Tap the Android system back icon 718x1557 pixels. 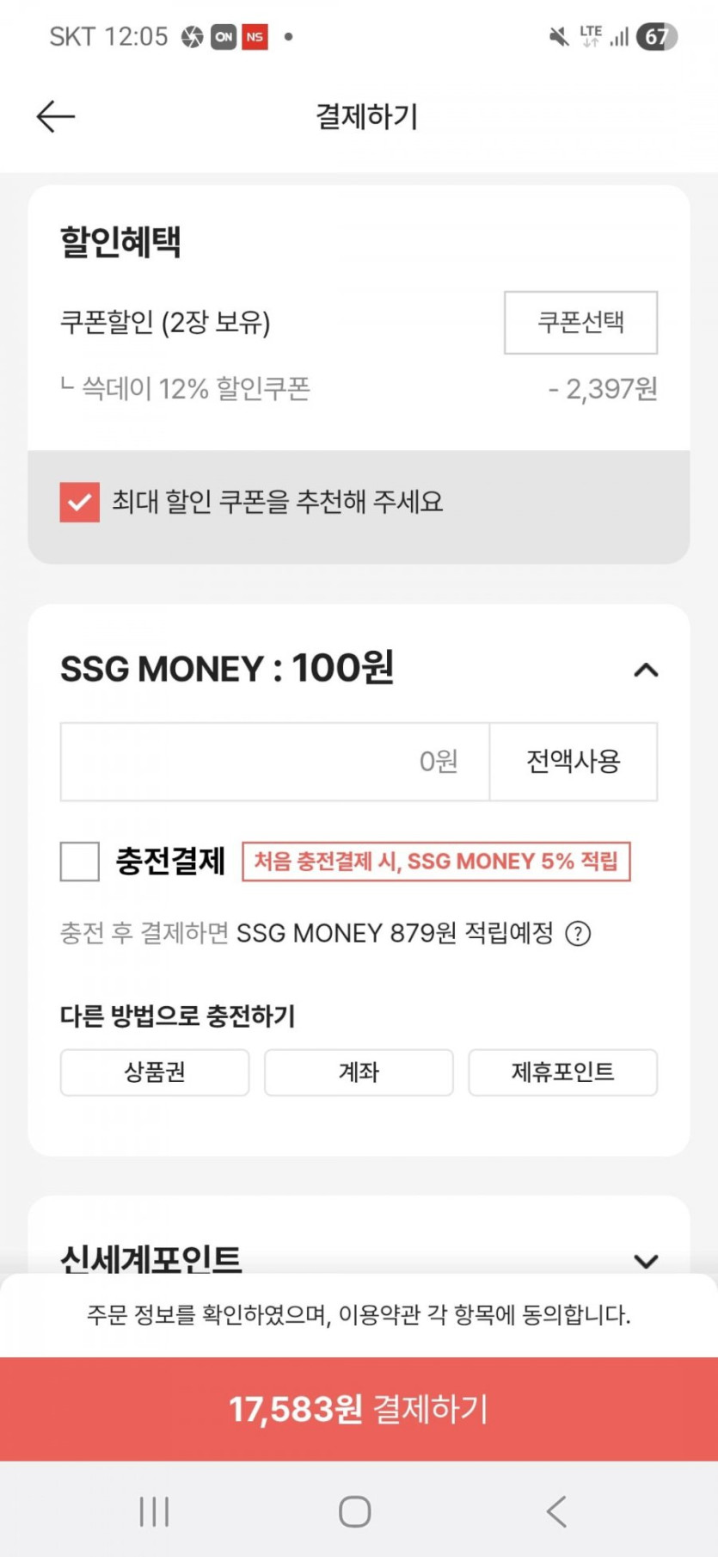coord(556,1511)
